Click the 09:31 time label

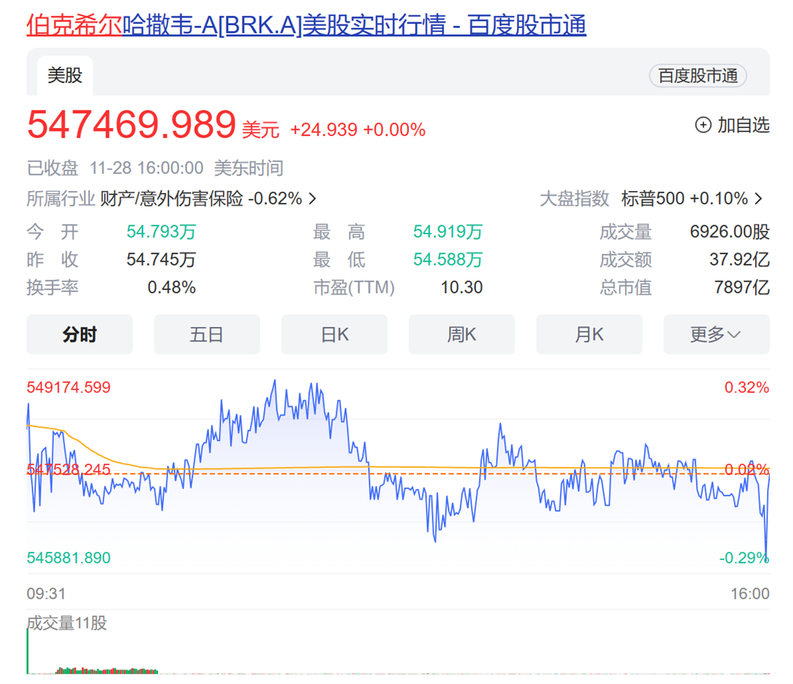tap(46, 594)
